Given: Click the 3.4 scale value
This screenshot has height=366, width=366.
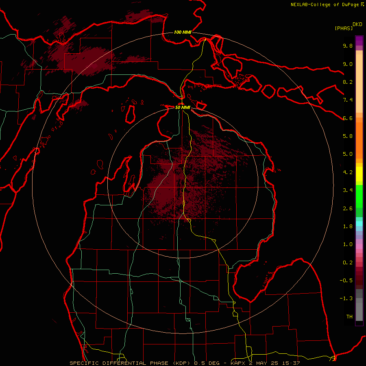Looking at the screenshot, I should (x=348, y=190).
